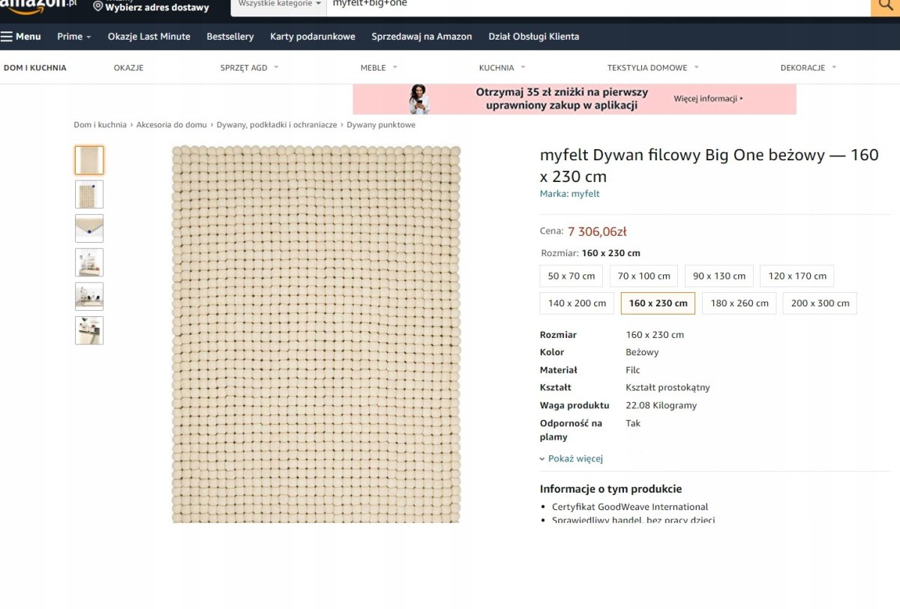
Task: Choose size 180 x 260 cm
Action: (x=739, y=303)
